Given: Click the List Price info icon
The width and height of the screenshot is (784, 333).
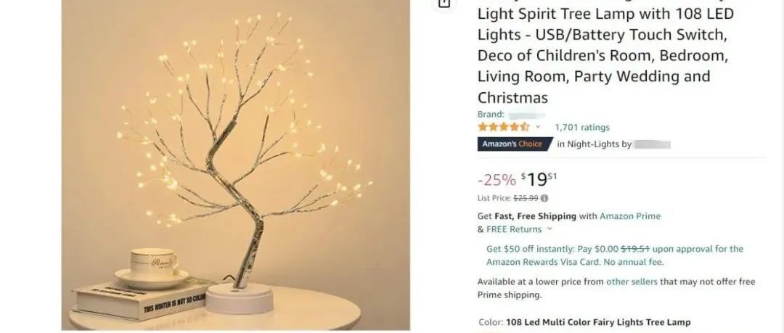Looking at the screenshot, I should coord(544,198).
